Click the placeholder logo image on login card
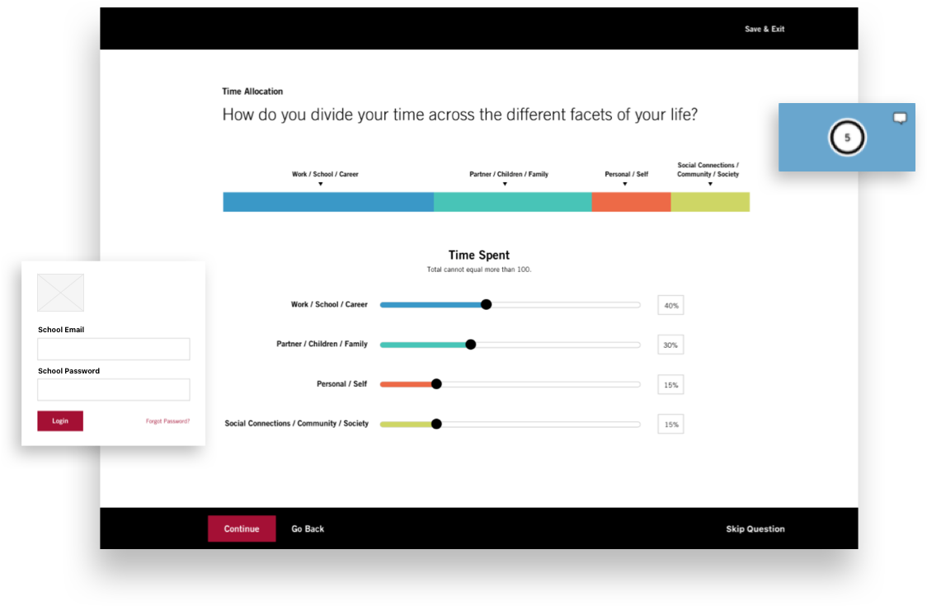927x606 pixels. coord(60,292)
